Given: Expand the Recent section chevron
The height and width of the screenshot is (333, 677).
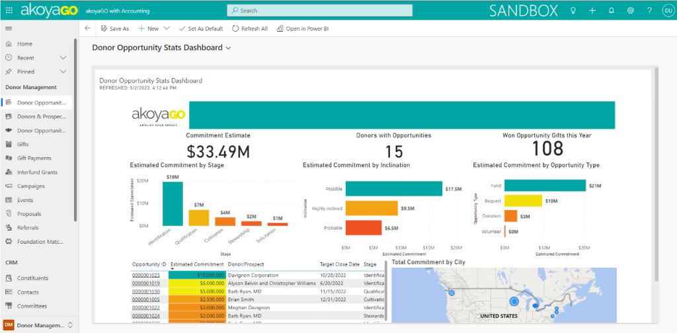Looking at the screenshot, I should tap(63, 58).
